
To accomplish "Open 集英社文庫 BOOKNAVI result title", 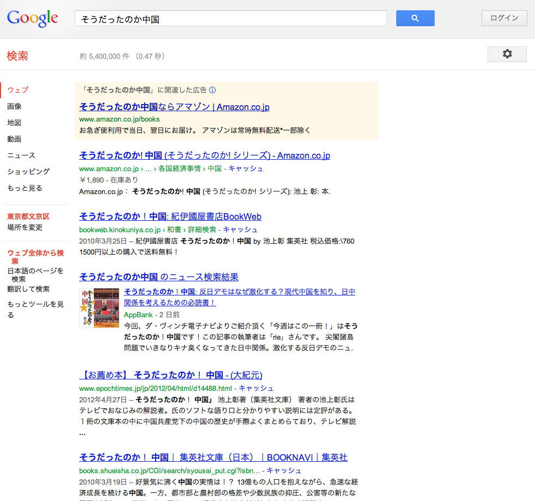I will pyautogui.click(x=213, y=457).
